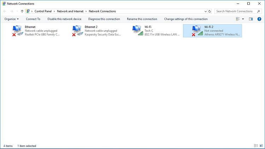Click Connect To in the toolbar
Screen dimensions: 265x149
[33, 19]
